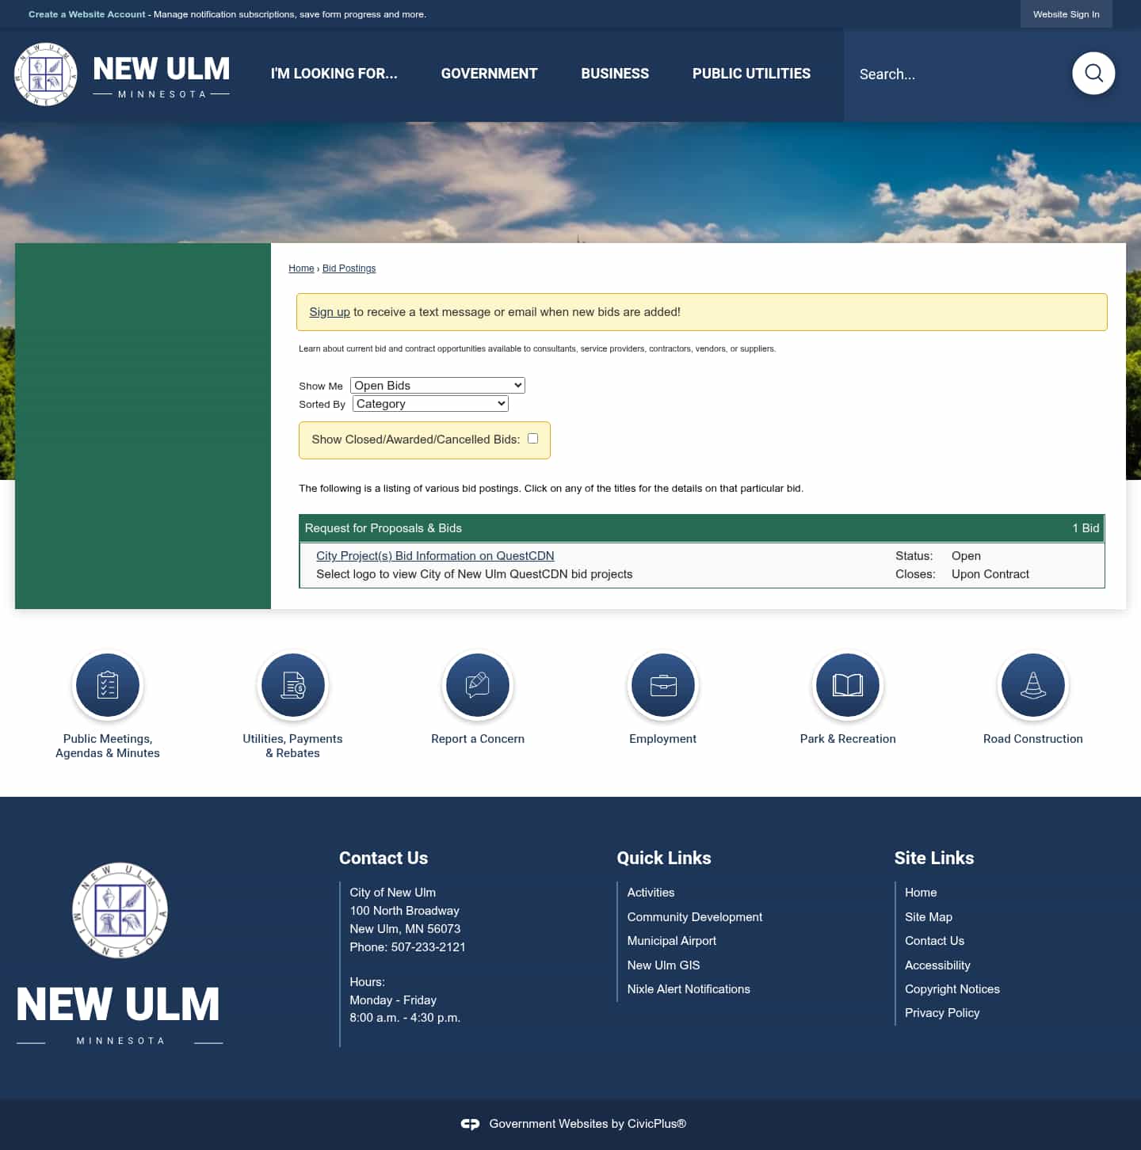The width and height of the screenshot is (1141, 1150).
Task: Open the Government menu
Action: 489,74
